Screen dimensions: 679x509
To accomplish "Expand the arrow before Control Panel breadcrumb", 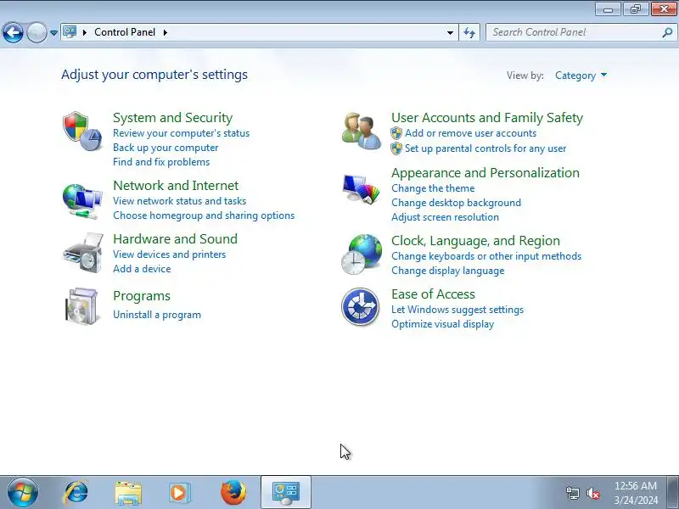I will click(84, 32).
